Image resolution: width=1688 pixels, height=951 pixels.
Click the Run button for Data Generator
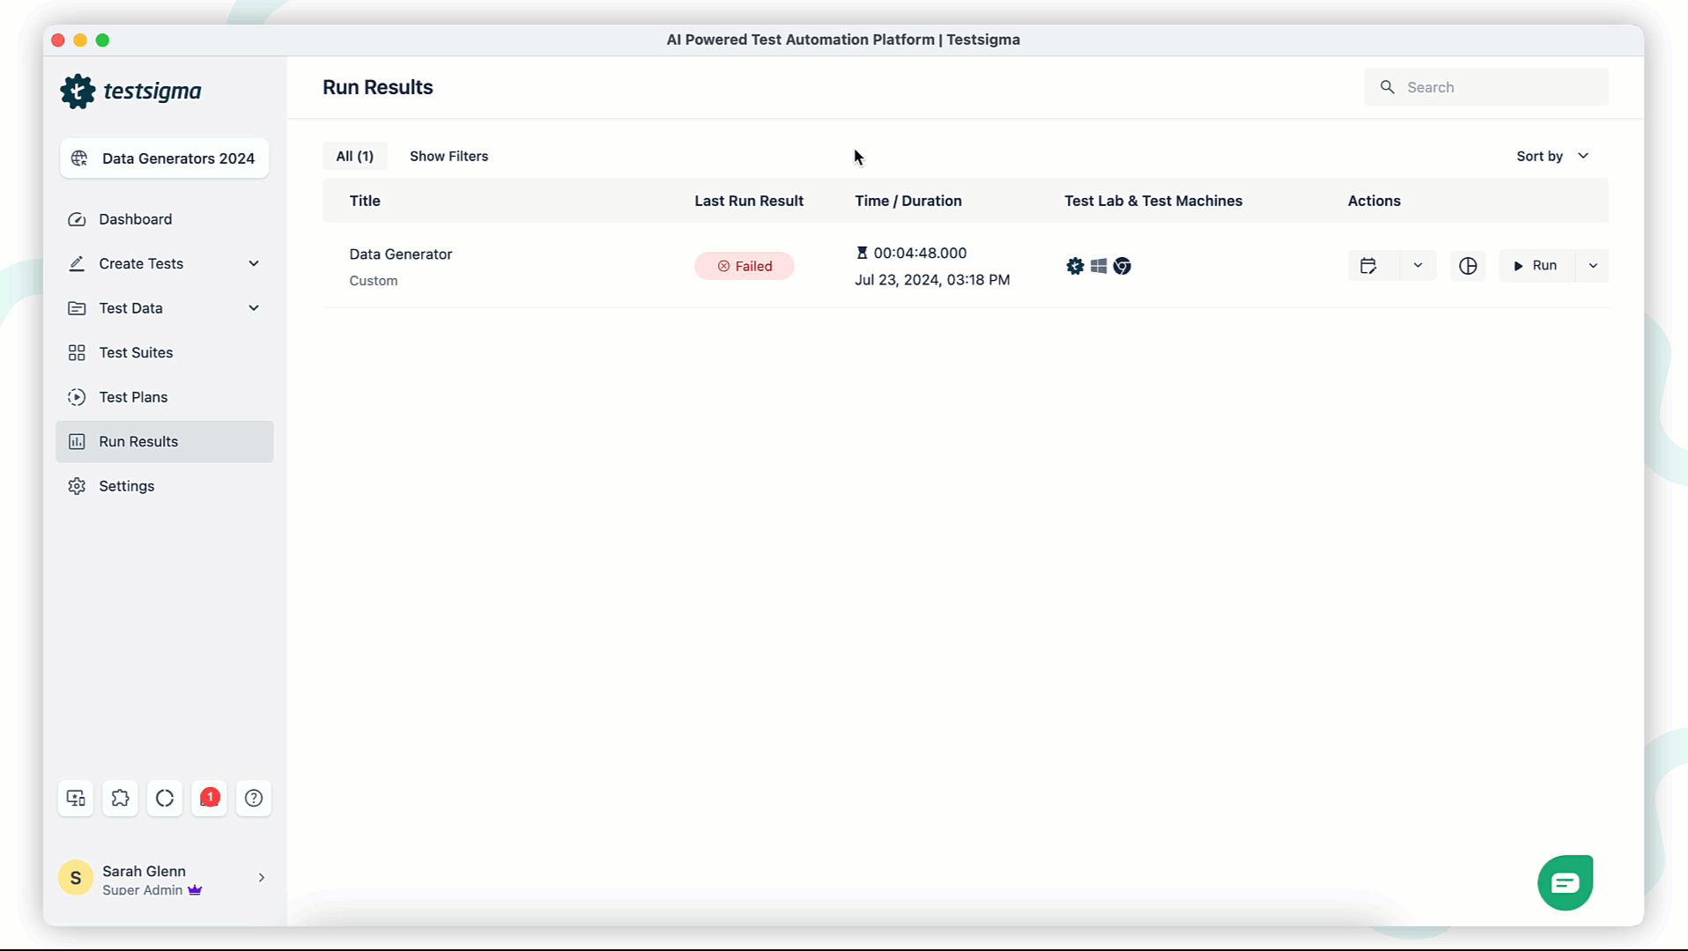tap(1538, 265)
